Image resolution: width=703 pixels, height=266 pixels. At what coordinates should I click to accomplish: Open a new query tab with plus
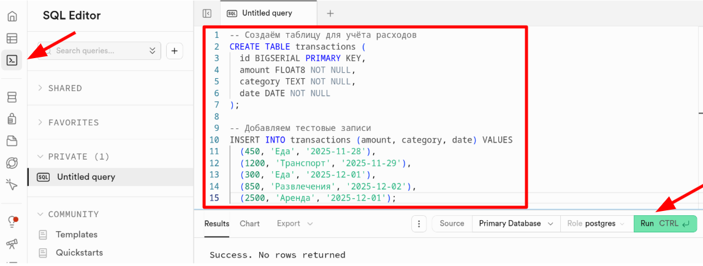tap(330, 13)
